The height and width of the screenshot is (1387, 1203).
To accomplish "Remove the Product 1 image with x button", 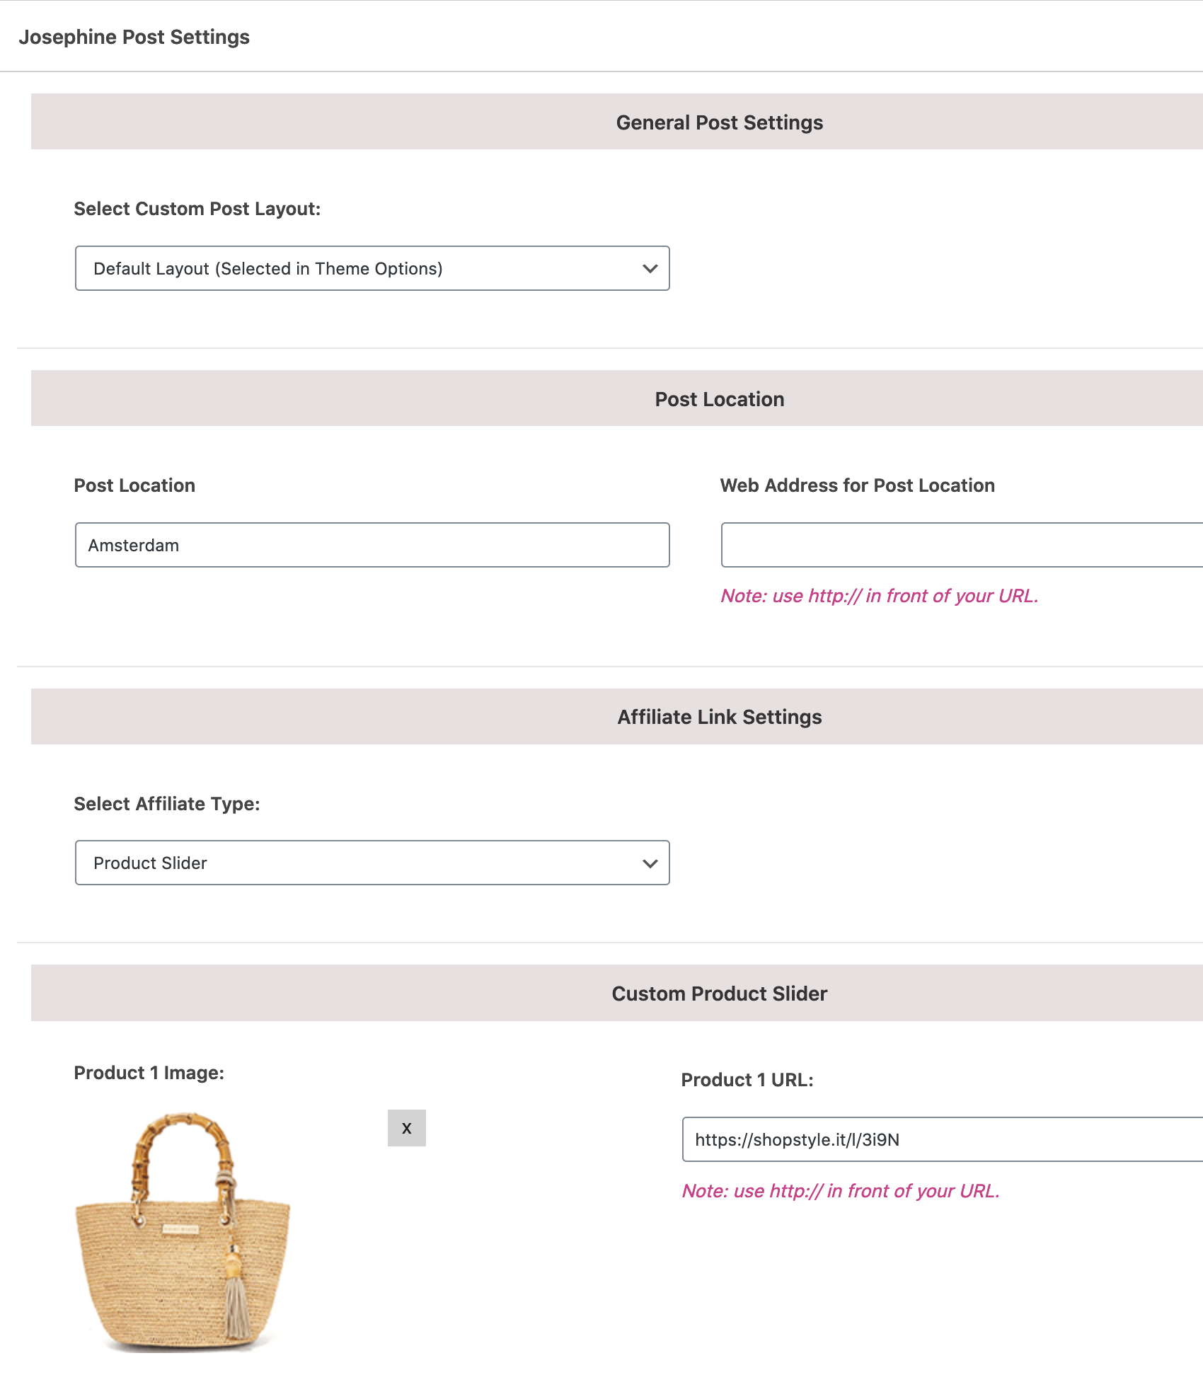I will tap(407, 1128).
